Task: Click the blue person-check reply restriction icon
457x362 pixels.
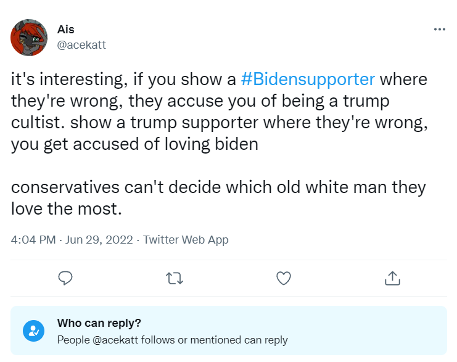Action: [33, 331]
